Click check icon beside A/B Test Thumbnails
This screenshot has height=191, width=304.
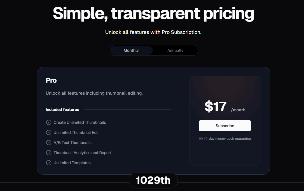(x=49, y=143)
